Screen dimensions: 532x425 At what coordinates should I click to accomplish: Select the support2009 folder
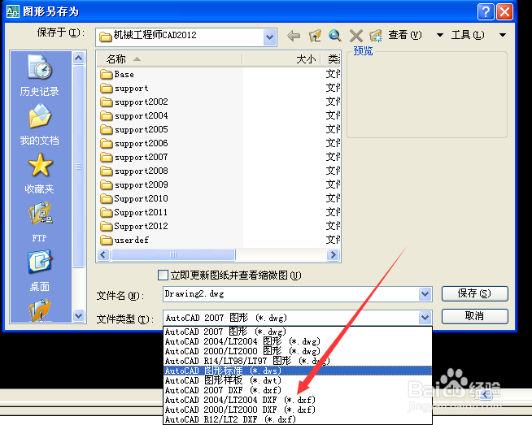pyautogui.click(x=134, y=185)
